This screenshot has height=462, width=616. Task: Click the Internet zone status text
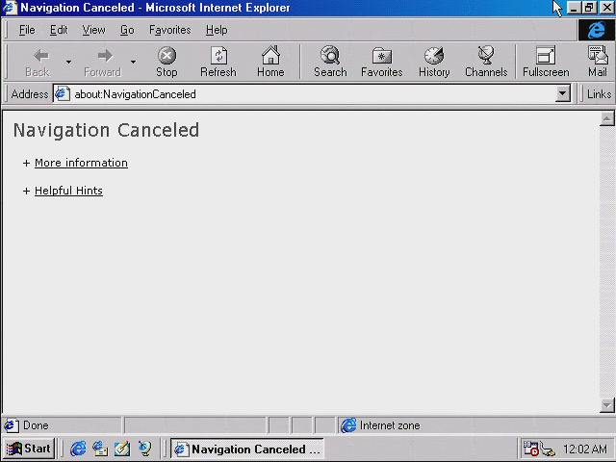click(x=390, y=425)
